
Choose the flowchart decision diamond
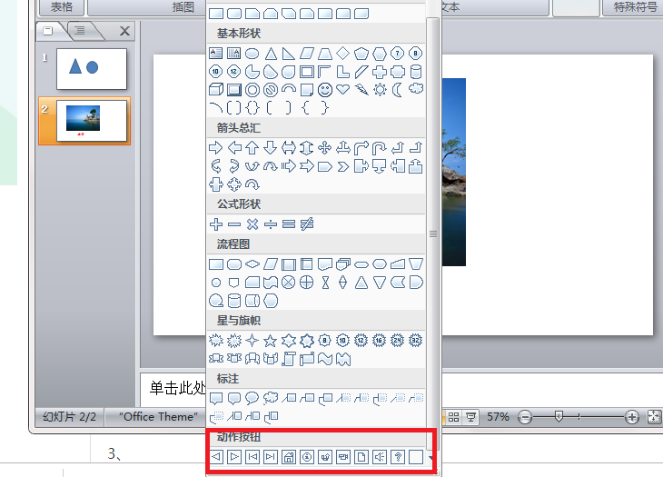click(252, 264)
